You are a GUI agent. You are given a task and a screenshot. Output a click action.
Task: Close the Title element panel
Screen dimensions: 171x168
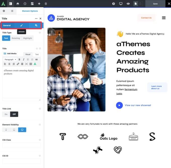pyautogui.click(x=40, y=19)
